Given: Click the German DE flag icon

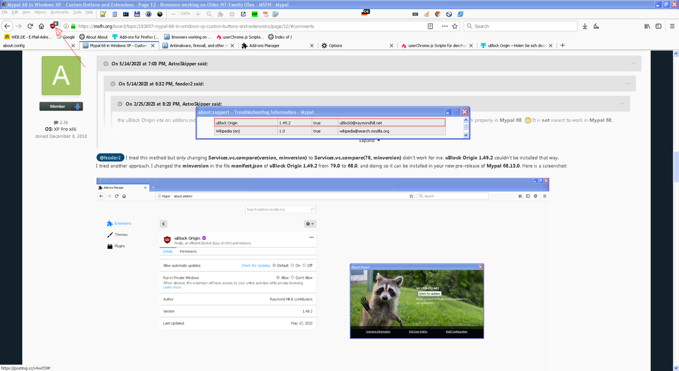Looking at the screenshot, I should (365, 12).
